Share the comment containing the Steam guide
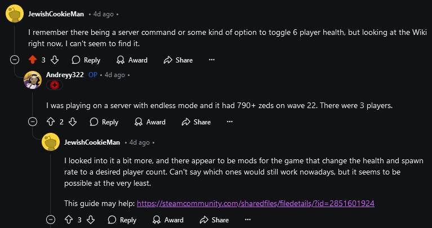This screenshot has width=432, height=228. coord(215,220)
